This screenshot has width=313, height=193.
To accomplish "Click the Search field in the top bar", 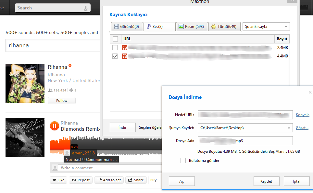I will coord(53,8).
